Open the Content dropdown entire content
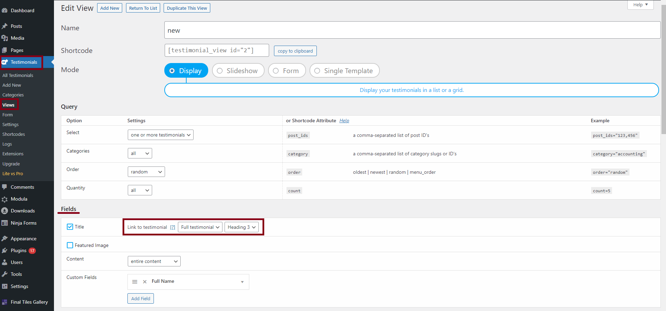 pos(154,261)
